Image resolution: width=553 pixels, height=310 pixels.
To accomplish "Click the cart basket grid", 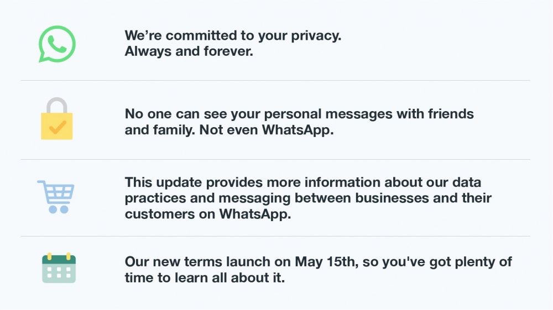I will coord(59,193).
